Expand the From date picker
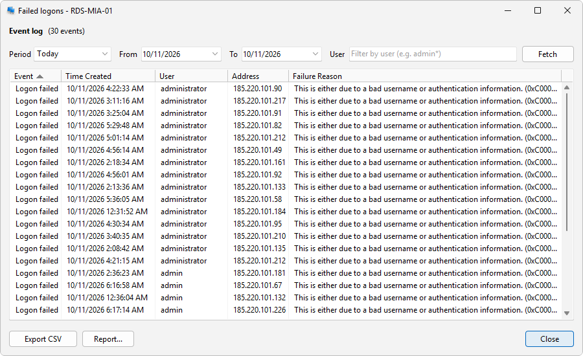583x356 pixels. (214, 54)
